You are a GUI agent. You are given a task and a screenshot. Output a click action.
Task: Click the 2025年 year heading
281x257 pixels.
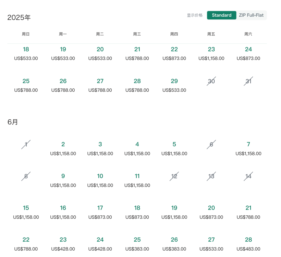click(19, 18)
